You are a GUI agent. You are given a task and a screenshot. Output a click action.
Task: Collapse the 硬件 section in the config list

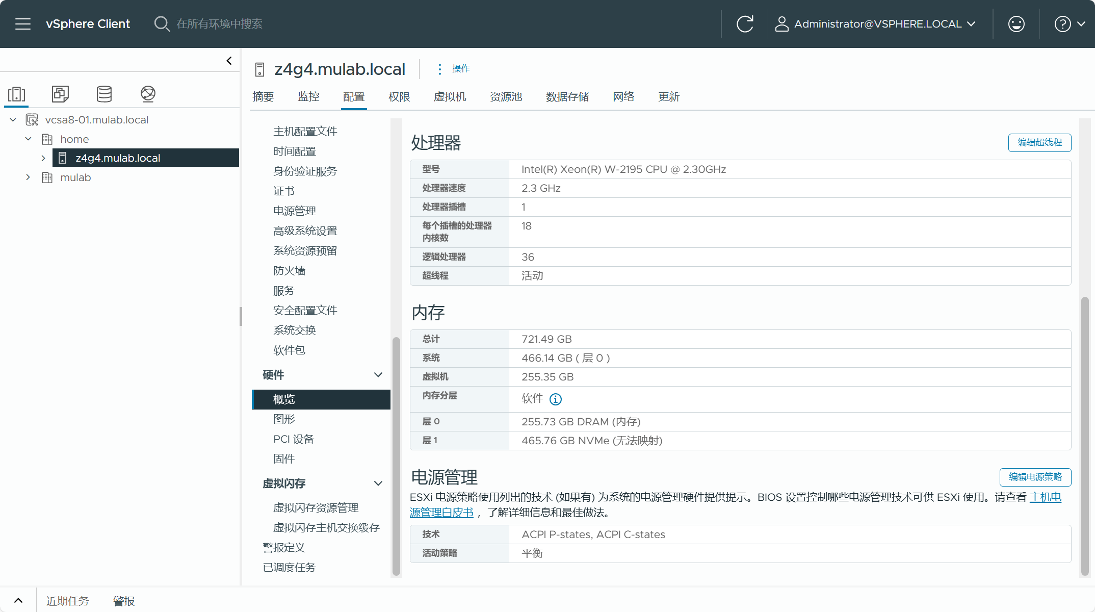[378, 375]
